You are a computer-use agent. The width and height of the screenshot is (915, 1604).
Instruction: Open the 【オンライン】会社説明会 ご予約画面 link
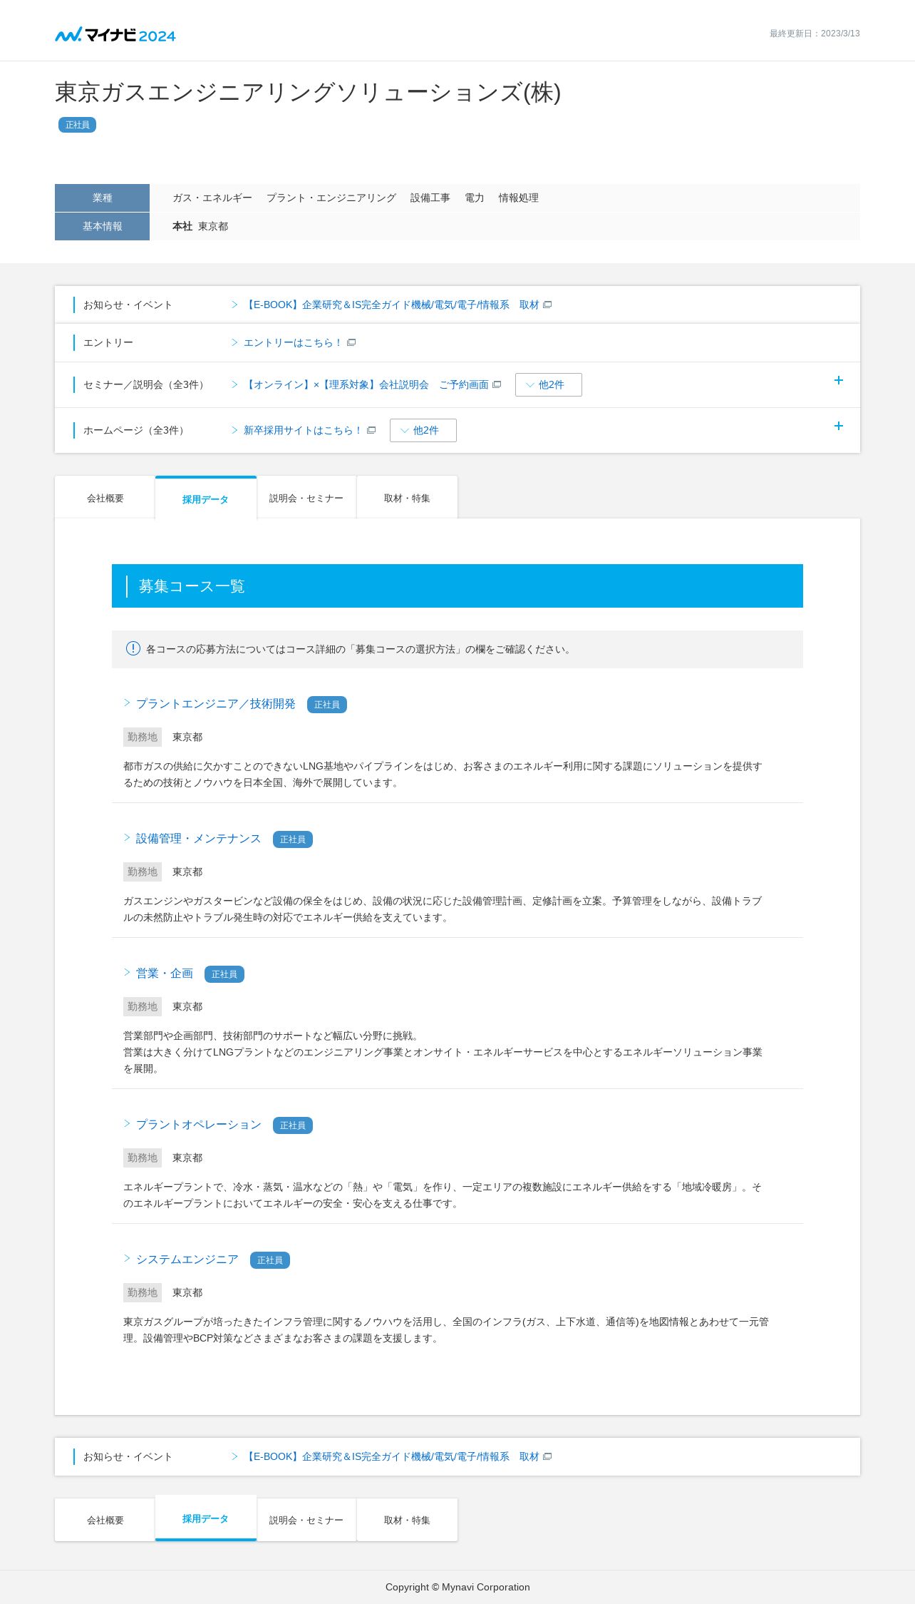[366, 384]
